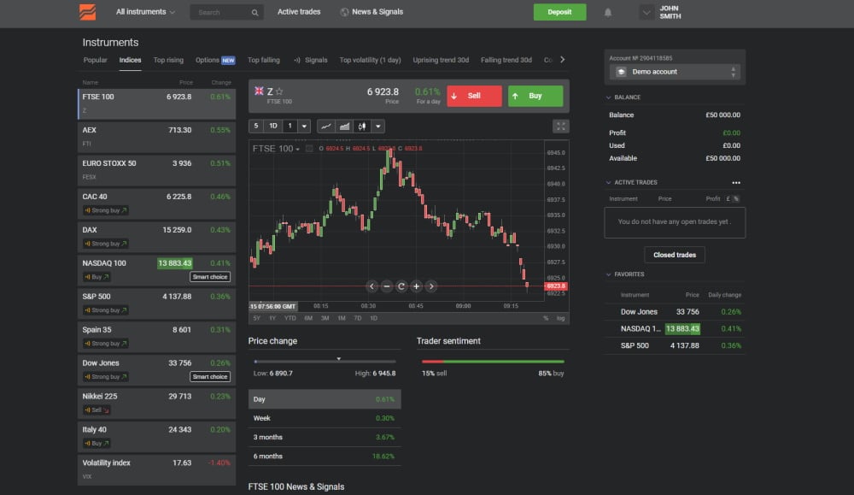Open the interval dropdown arrow
This screenshot has height=495, width=854.
pos(304,127)
